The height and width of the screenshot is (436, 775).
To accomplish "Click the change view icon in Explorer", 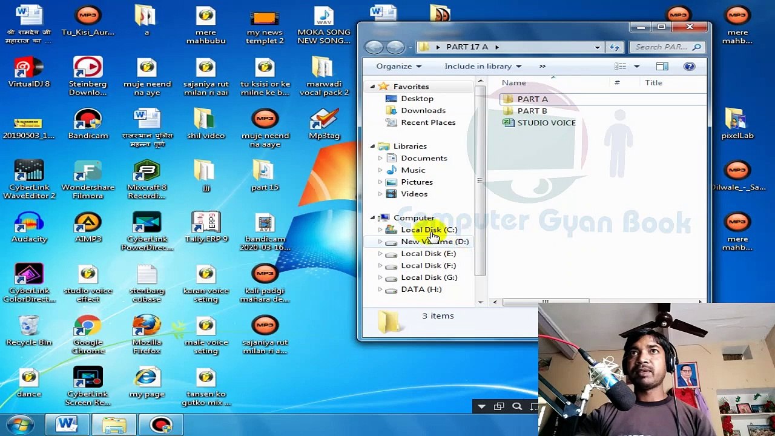I will point(621,66).
